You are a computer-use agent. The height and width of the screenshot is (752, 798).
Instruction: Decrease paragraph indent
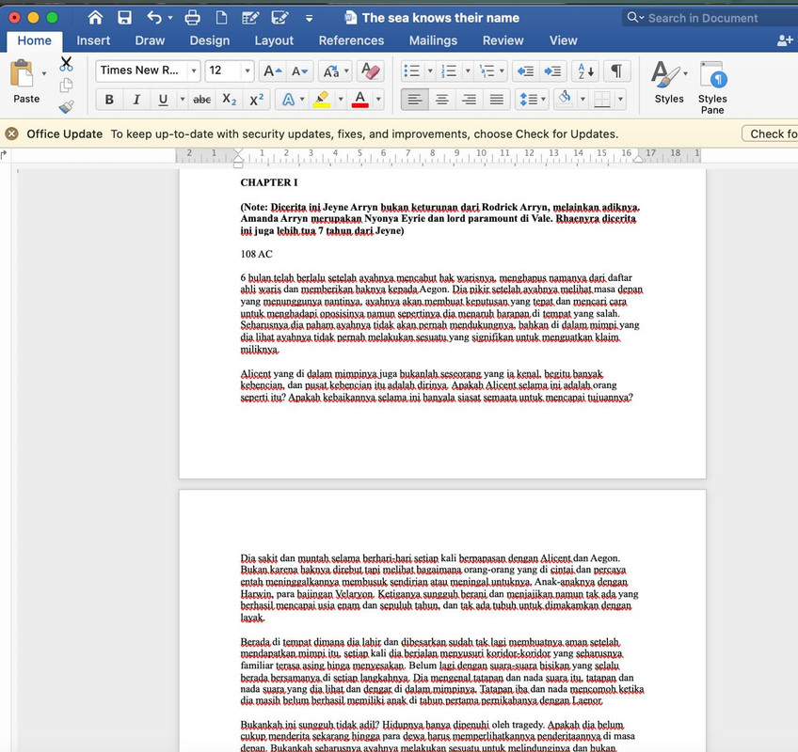(525, 71)
